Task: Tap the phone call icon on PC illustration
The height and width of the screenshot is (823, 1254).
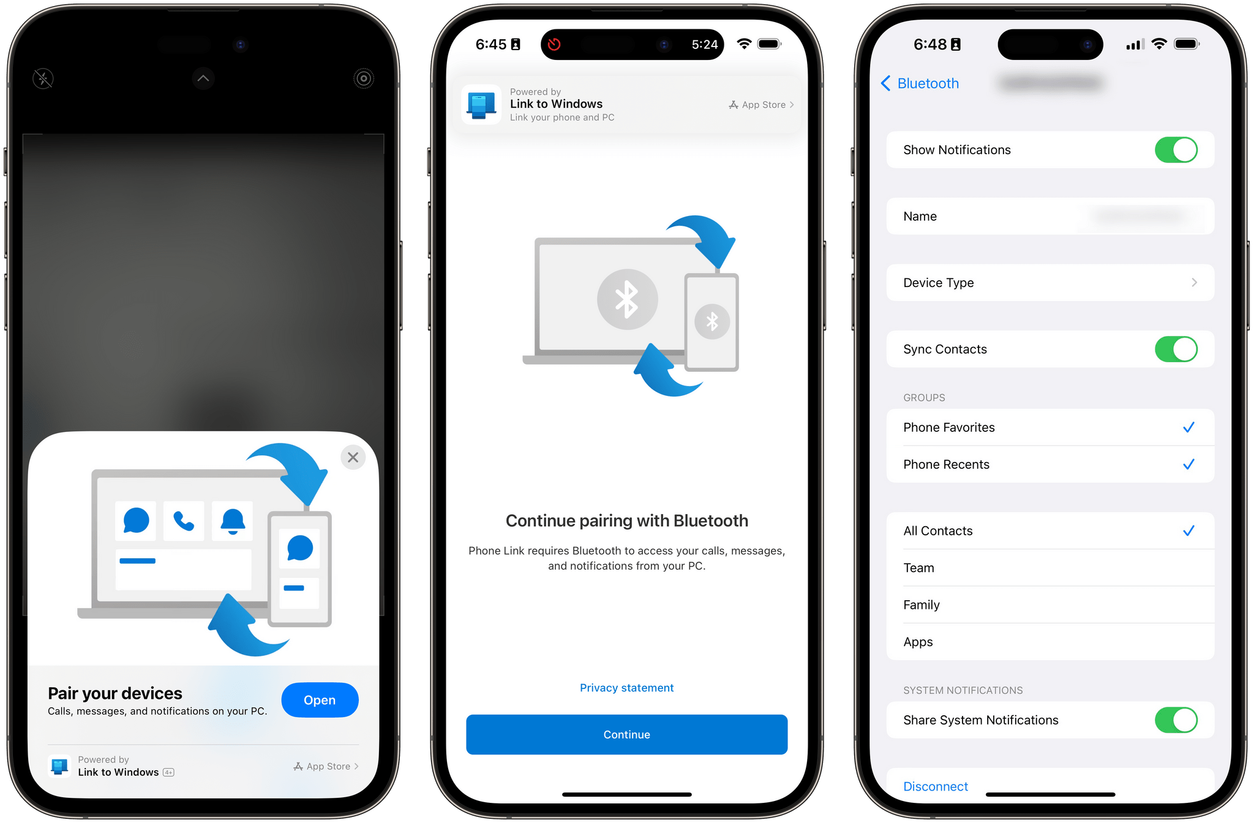Action: pos(183,524)
